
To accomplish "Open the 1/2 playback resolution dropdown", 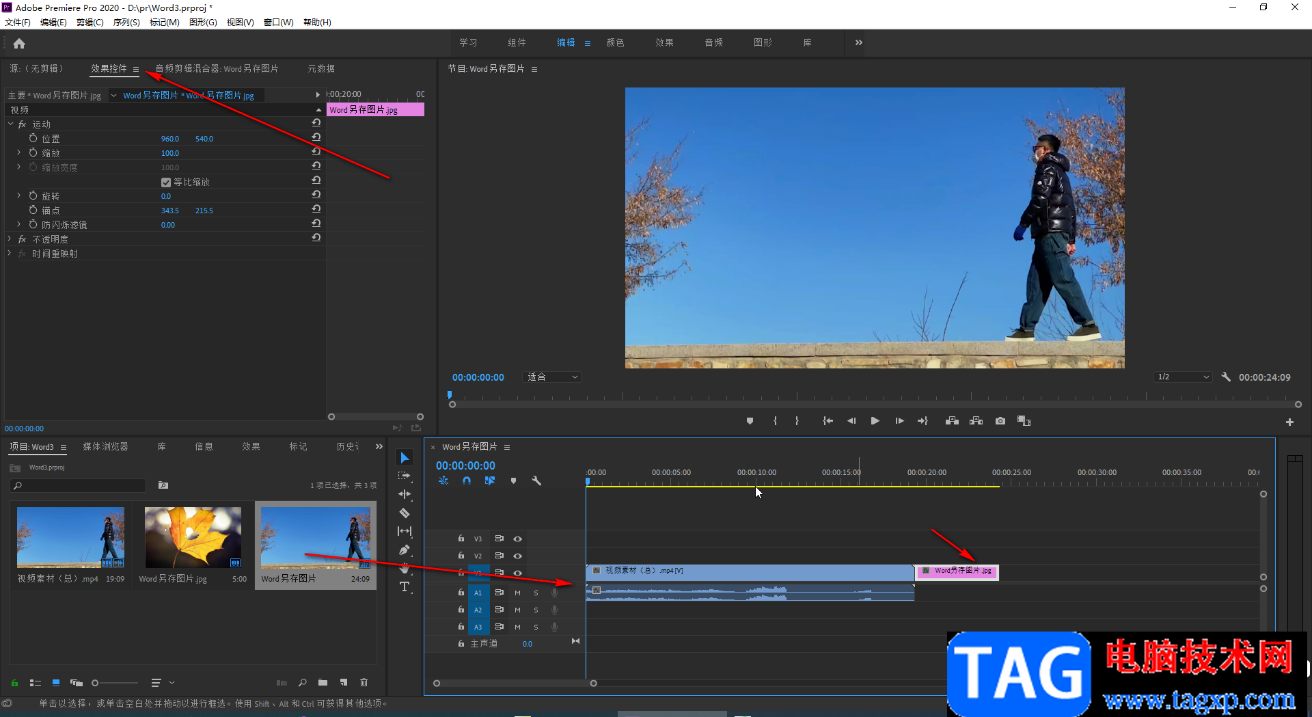I will pos(1183,377).
